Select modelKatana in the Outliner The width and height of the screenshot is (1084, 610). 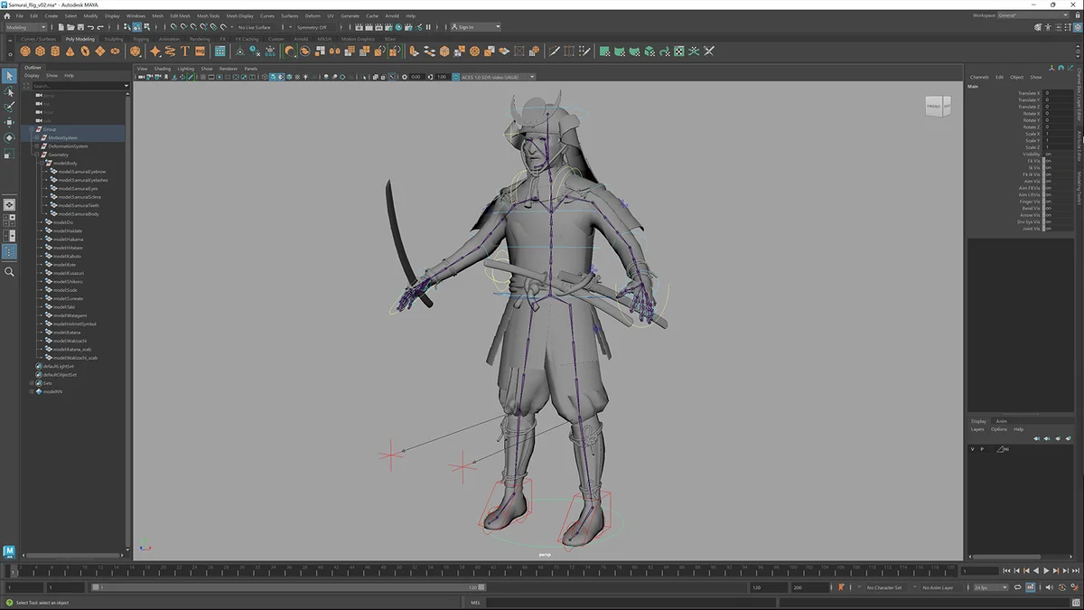[x=69, y=333]
